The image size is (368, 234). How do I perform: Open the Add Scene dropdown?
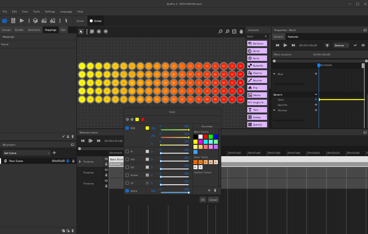(27, 153)
